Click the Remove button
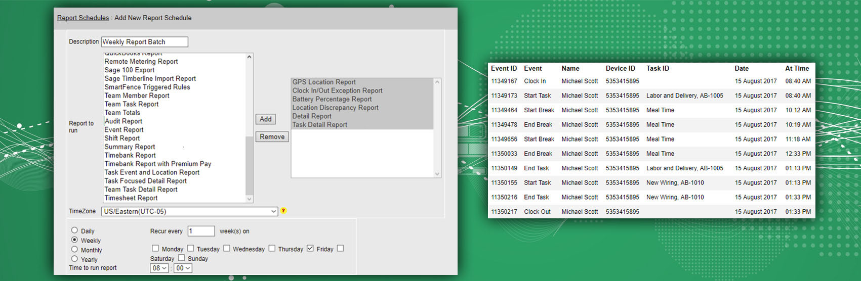Viewport: 861px width, 281px height. 272,137
